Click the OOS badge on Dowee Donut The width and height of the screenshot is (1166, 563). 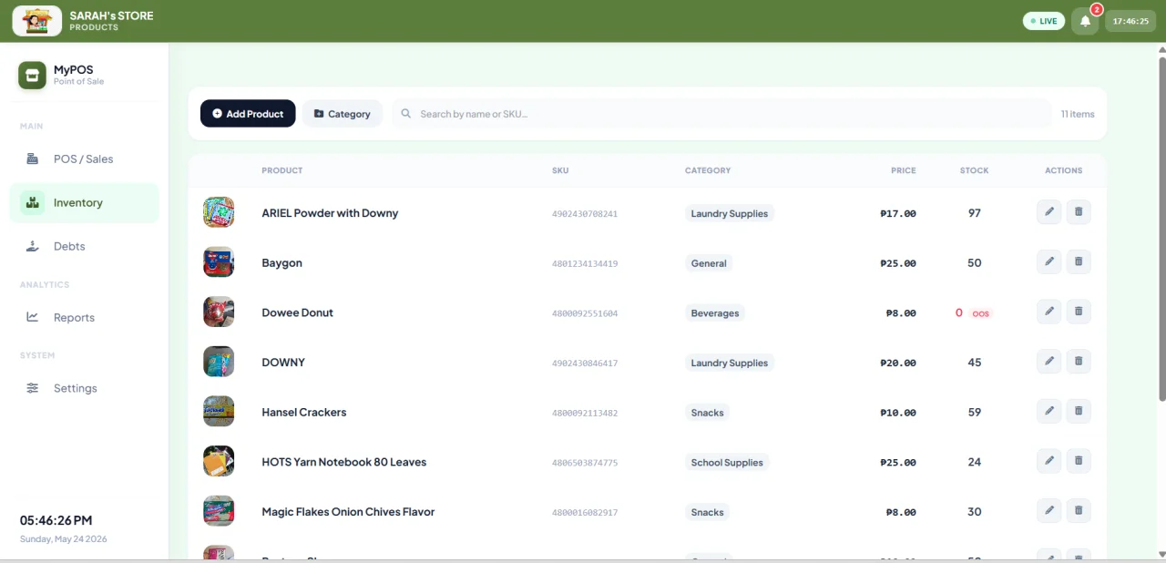click(x=980, y=313)
